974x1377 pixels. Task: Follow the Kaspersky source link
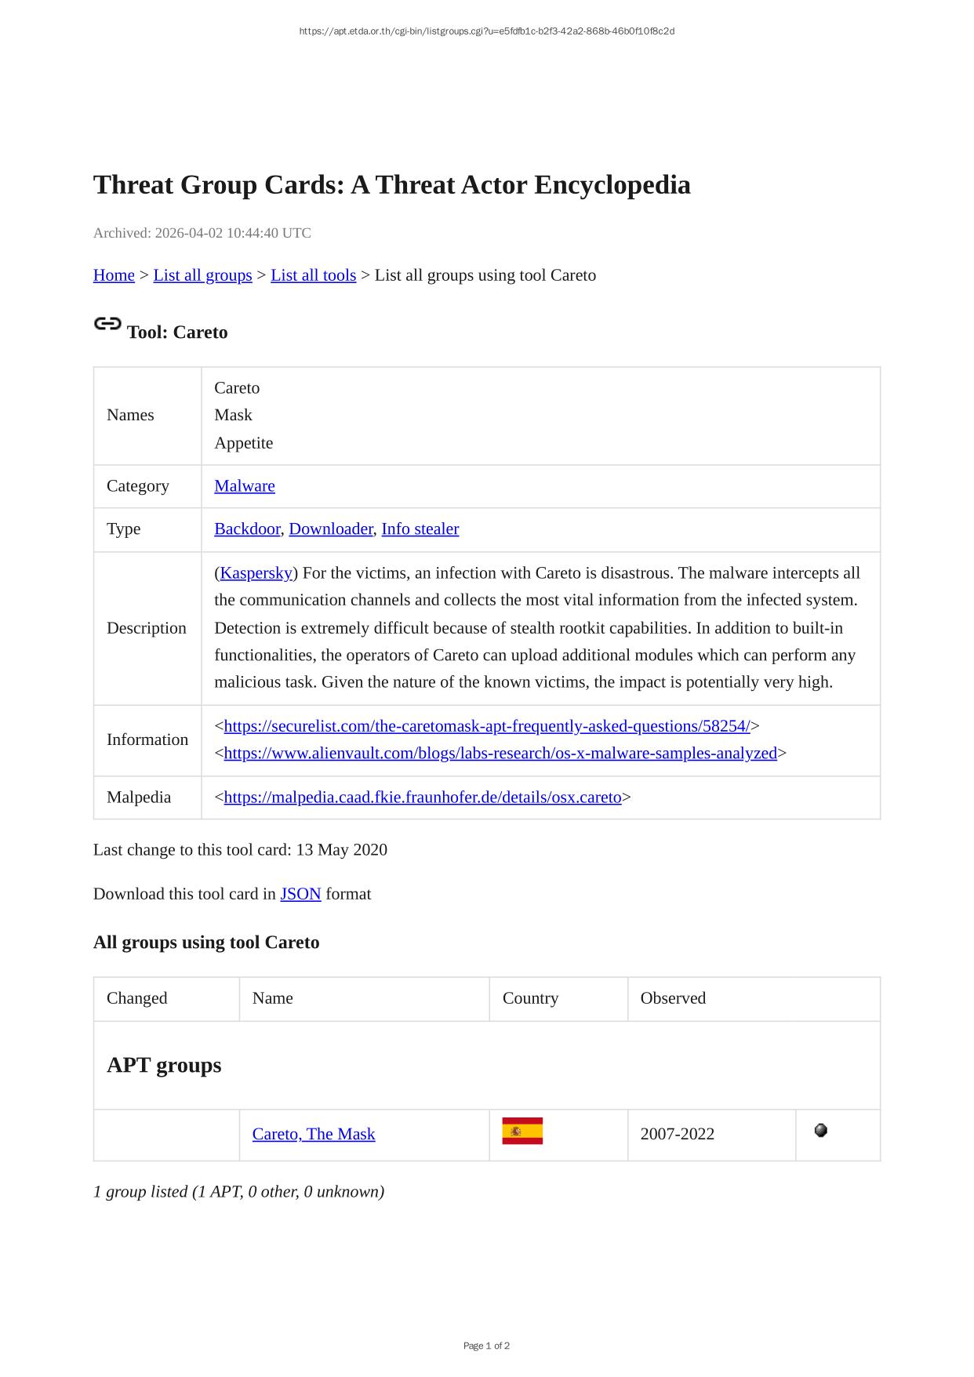(256, 573)
